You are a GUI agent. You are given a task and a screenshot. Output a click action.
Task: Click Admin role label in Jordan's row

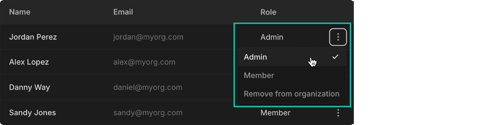[x=272, y=37]
